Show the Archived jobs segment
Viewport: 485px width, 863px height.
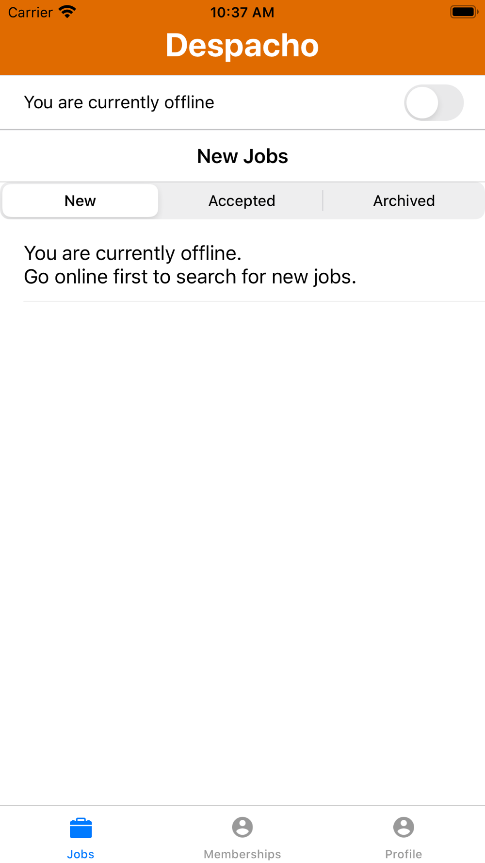[404, 200]
